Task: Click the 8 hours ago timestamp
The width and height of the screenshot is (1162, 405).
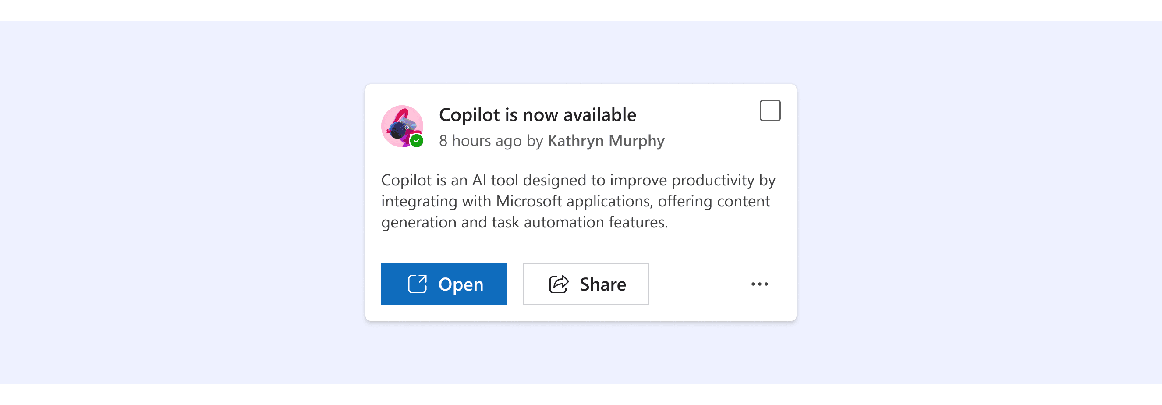Action: pos(480,141)
